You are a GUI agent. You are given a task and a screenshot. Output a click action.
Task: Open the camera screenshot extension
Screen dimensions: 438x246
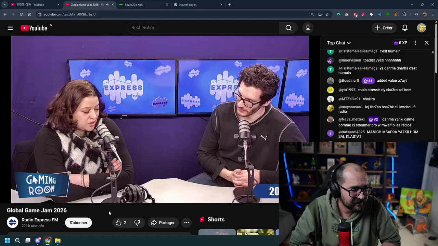click(x=347, y=14)
